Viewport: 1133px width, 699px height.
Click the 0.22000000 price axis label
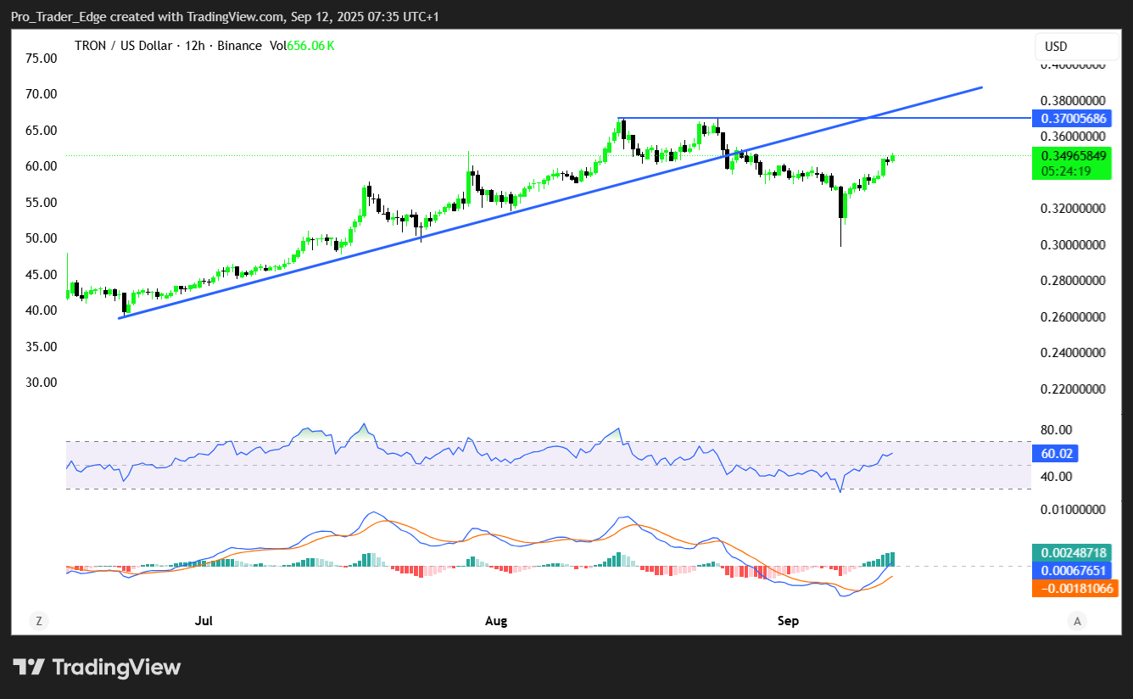coord(1073,389)
